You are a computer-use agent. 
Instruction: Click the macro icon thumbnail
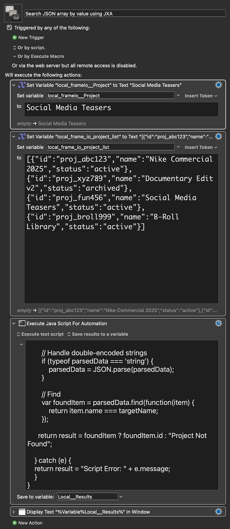point(13,13)
